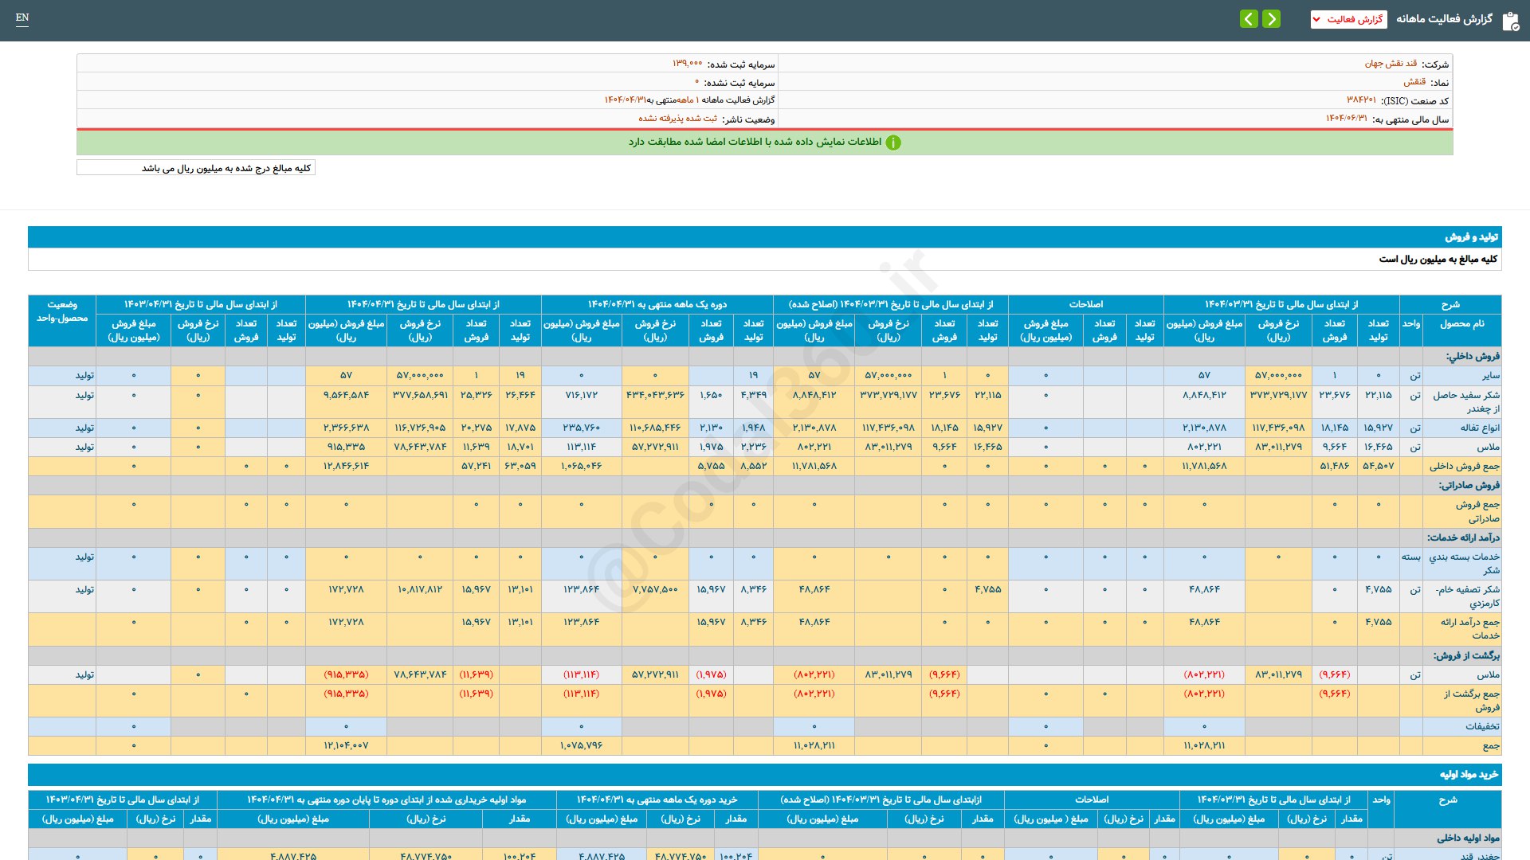
Task: Select the خدمات بسته بندي شکر row label
Action: [1464, 564]
